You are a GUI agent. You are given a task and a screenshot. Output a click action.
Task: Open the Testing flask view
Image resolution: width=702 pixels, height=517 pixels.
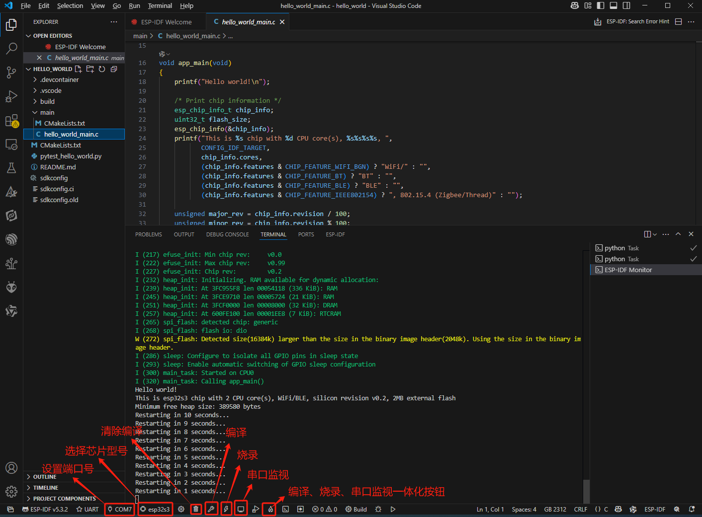[11, 168]
